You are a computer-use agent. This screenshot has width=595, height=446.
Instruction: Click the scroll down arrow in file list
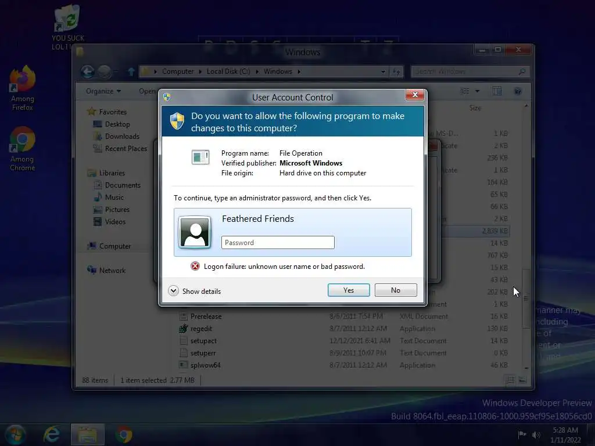(526, 368)
